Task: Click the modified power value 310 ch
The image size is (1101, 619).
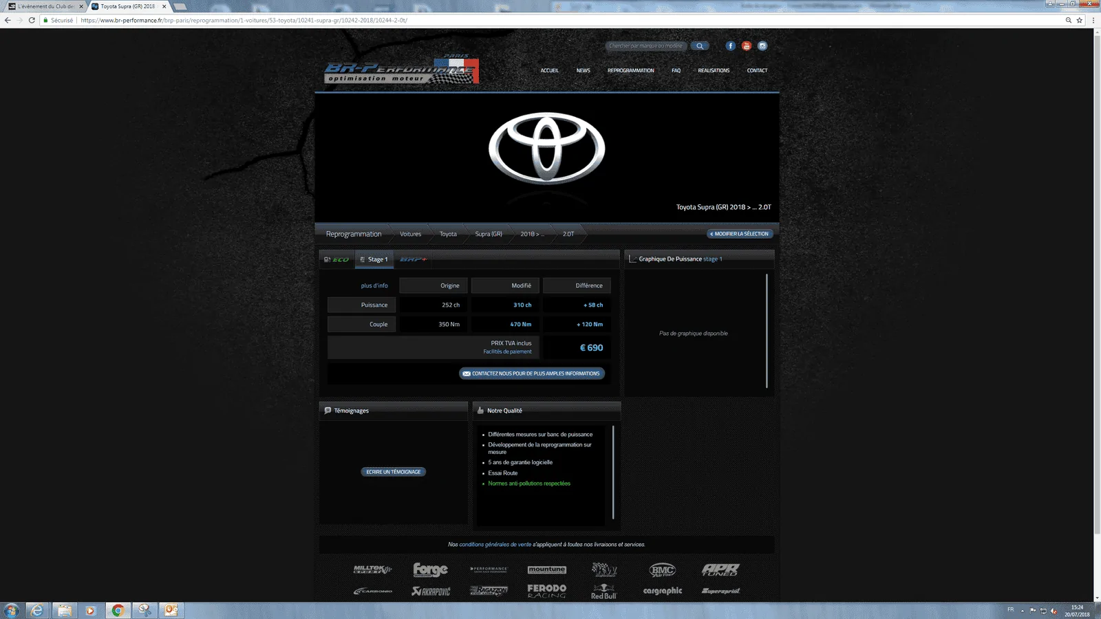Action: pos(522,305)
